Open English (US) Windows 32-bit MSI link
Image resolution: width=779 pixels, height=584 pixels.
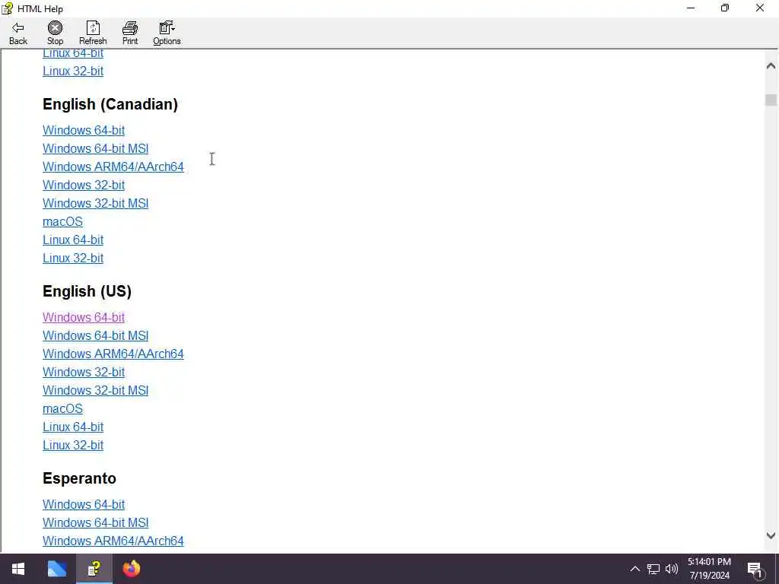click(x=95, y=390)
